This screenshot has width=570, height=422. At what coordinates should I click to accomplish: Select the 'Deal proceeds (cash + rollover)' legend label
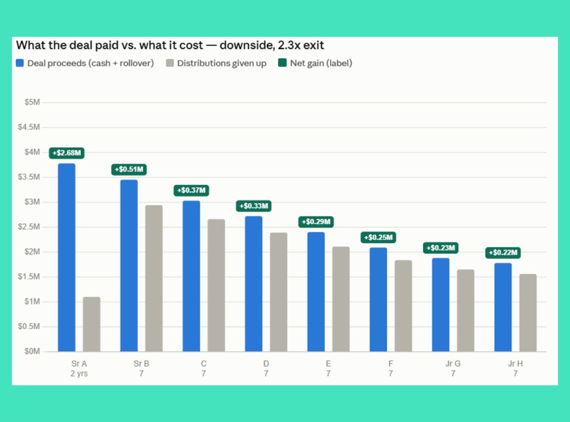[91, 63]
